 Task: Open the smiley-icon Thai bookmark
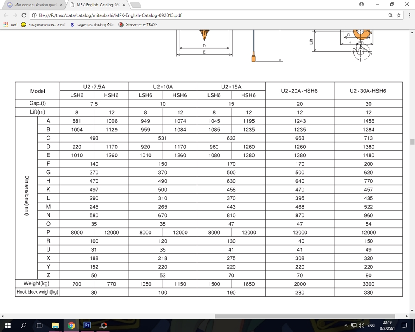click(x=43, y=25)
